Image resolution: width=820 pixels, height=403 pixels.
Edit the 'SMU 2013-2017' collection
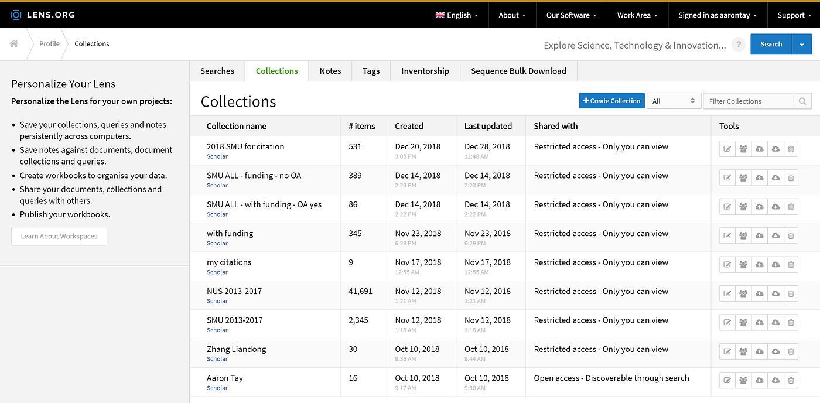[x=727, y=323]
